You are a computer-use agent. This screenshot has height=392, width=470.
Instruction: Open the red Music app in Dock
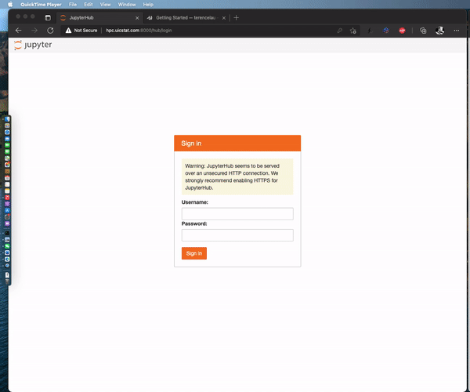click(x=7, y=198)
